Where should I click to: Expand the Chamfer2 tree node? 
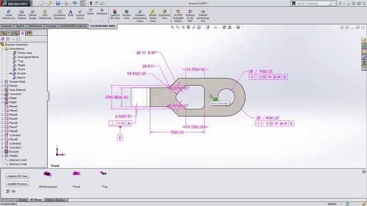2,94
